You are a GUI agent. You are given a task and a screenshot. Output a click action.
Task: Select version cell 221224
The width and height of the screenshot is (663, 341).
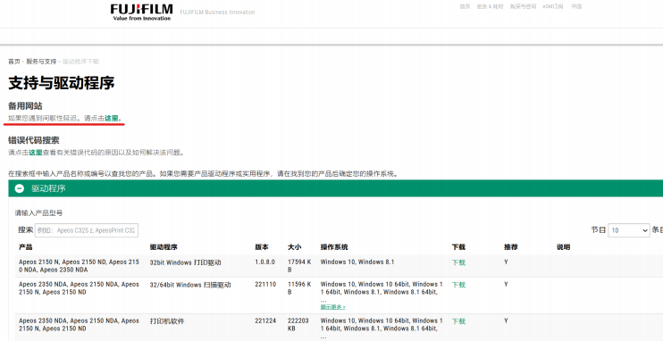[x=265, y=320]
